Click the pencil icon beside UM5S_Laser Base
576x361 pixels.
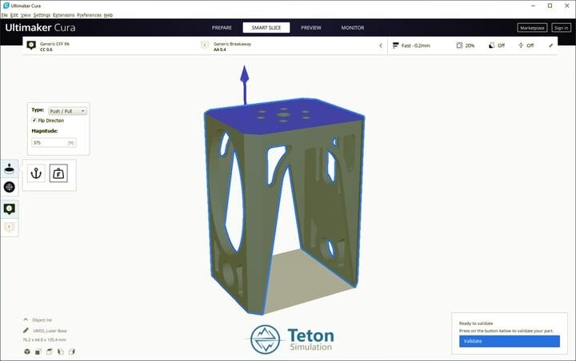coord(26,330)
